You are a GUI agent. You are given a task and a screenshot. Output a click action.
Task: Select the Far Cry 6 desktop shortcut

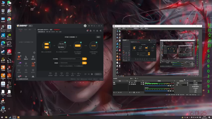9,76
